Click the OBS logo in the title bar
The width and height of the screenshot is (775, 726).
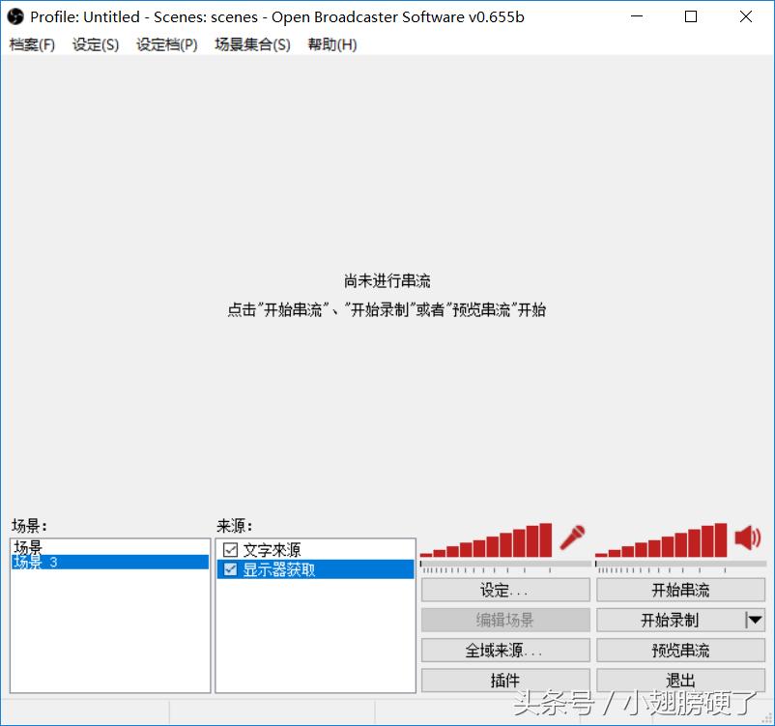(14, 16)
